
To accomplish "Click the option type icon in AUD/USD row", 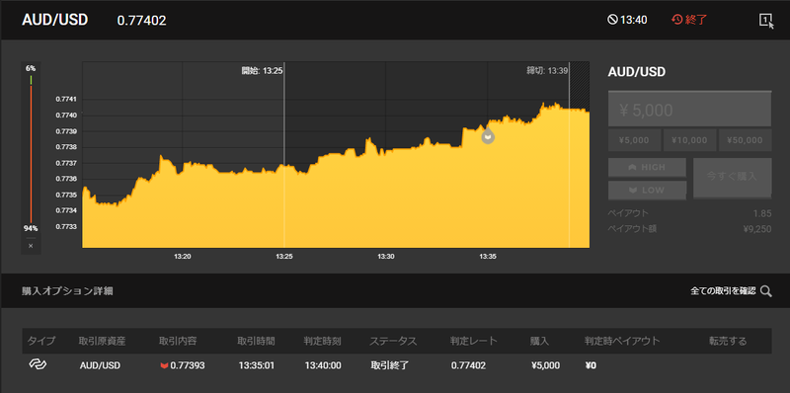I will 38,365.
